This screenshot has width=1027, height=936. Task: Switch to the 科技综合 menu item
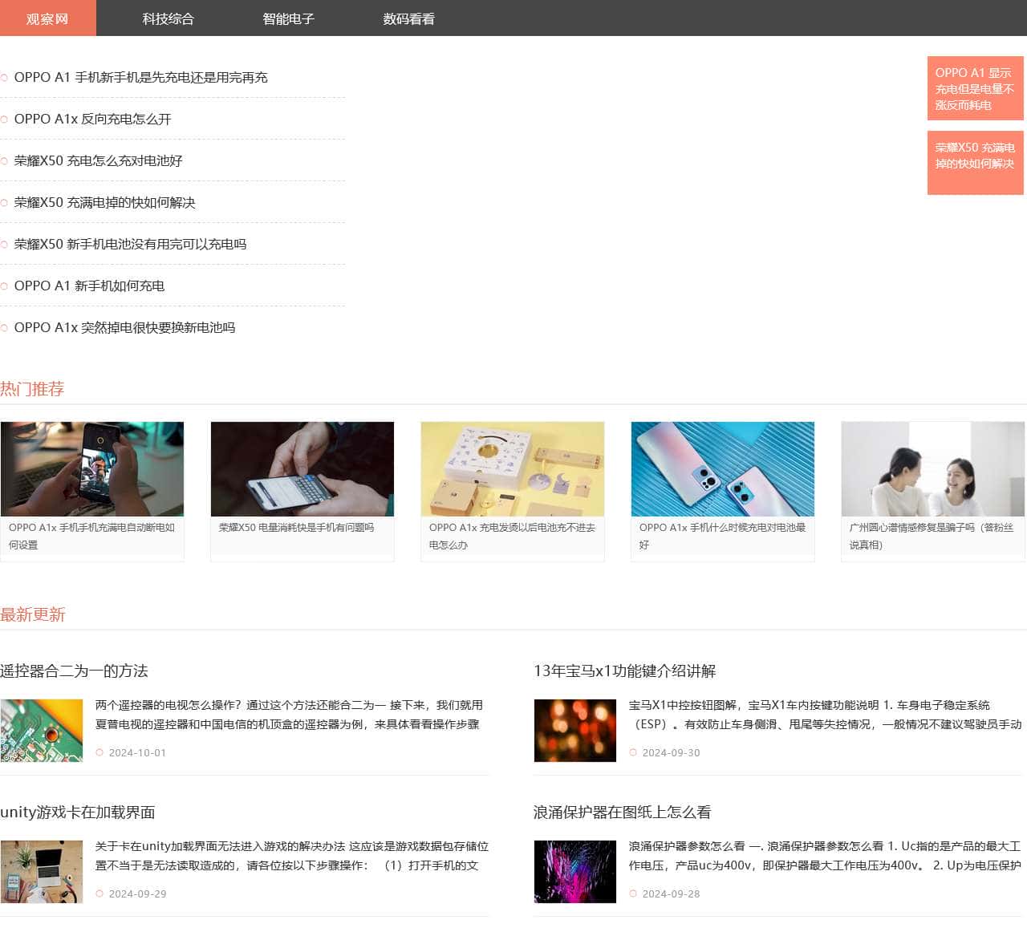click(x=168, y=18)
